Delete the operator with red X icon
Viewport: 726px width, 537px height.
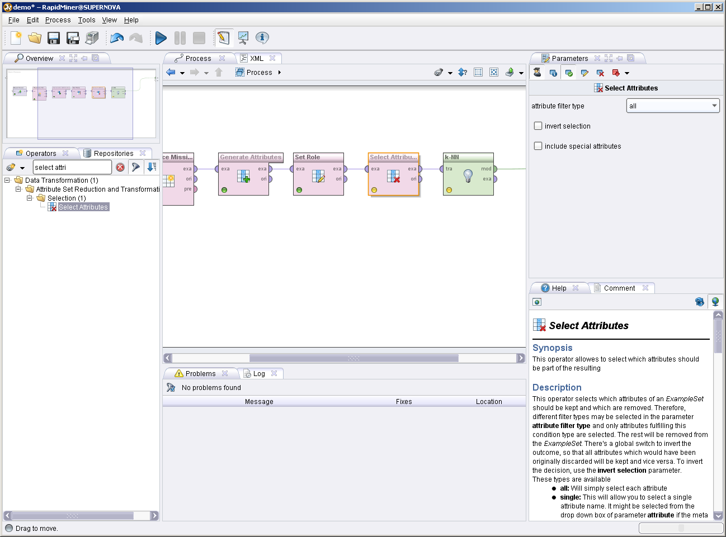tap(600, 73)
